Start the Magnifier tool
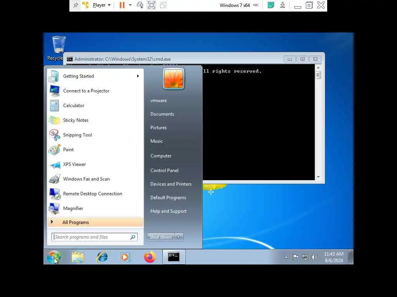The height and width of the screenshot is (297, 397). [x=95, y=208]
